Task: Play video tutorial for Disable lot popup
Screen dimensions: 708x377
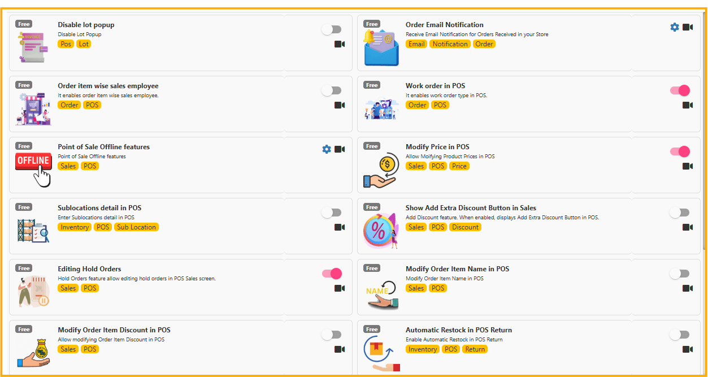Action: 340,44
